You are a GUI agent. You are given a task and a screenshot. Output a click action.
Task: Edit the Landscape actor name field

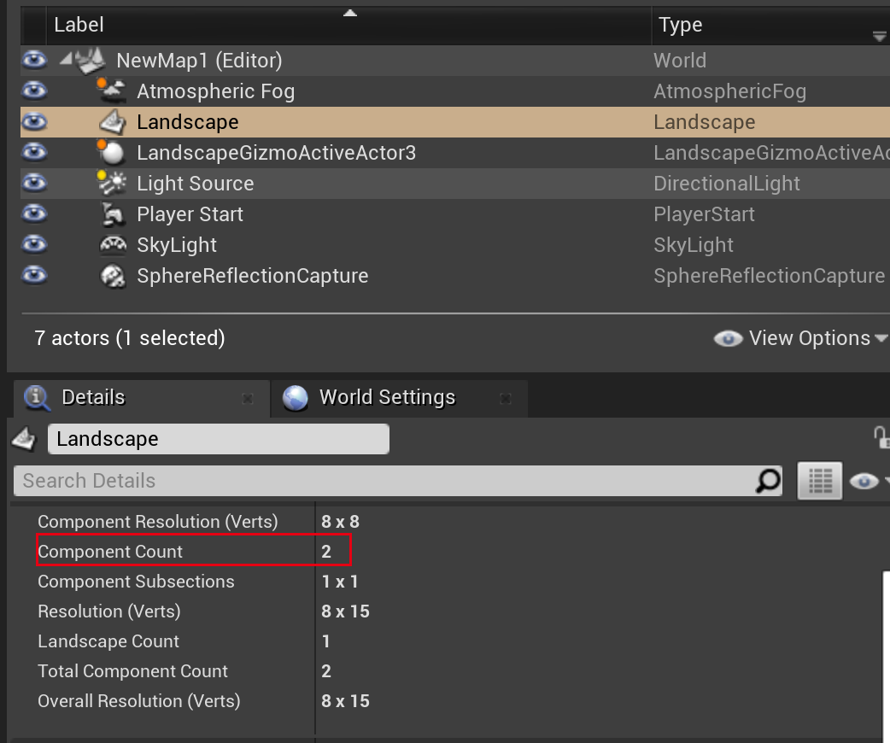tap(219, 439)
